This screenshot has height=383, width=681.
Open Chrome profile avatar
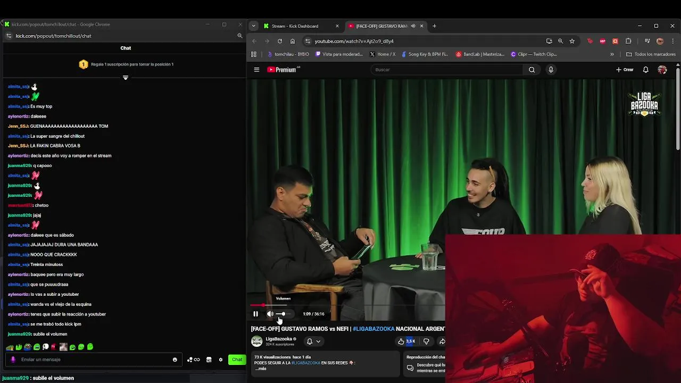click(660, 41)
